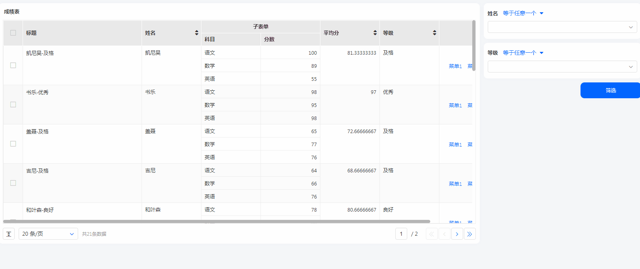Open the 姓名 filter value dropdown
The height and width of the screenshot is (269, 640).
562,27
